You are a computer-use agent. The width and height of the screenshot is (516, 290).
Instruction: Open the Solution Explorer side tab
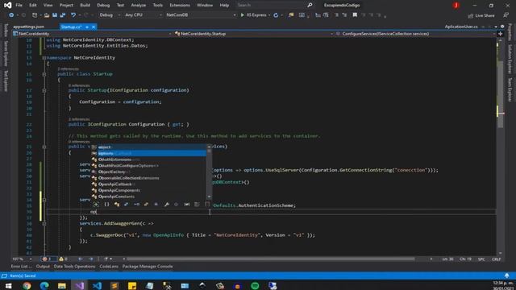tap(510, 59)
